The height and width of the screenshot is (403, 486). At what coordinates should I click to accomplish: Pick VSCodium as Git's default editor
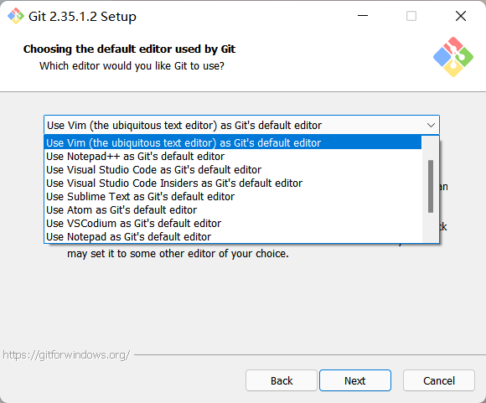(233, 223)
